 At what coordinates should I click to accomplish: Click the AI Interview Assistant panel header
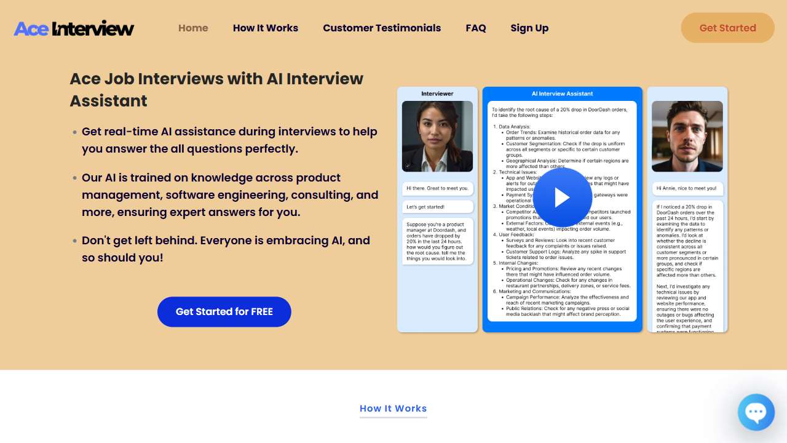pyautogui.click(x=562, y=94)
